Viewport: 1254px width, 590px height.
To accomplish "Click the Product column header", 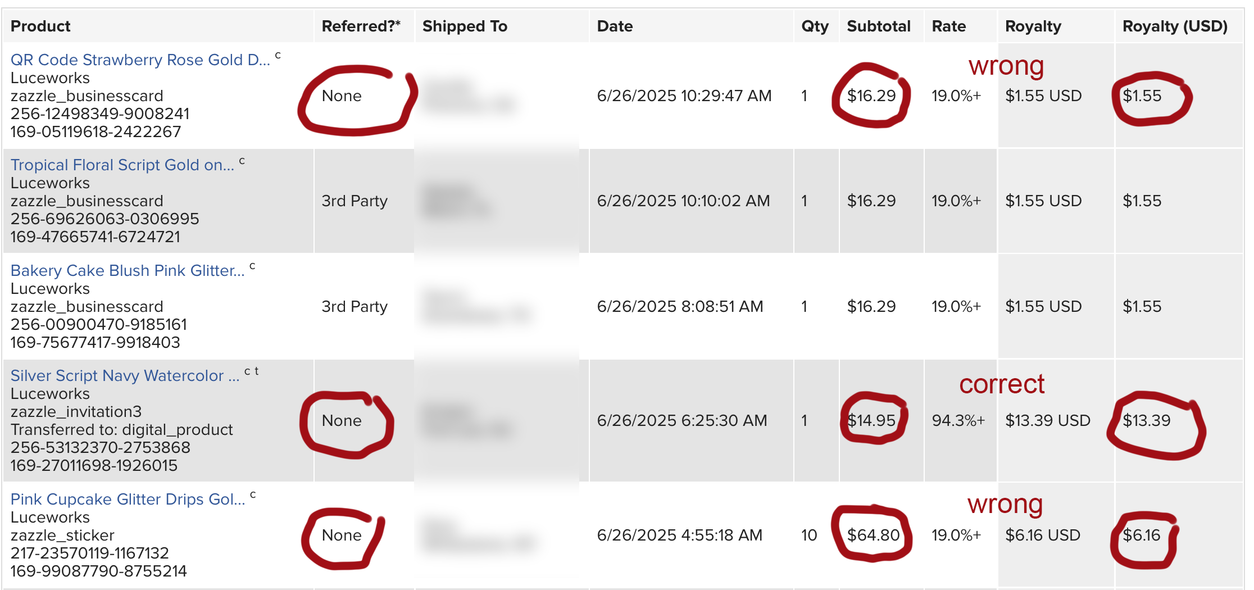I will [40, 26].
